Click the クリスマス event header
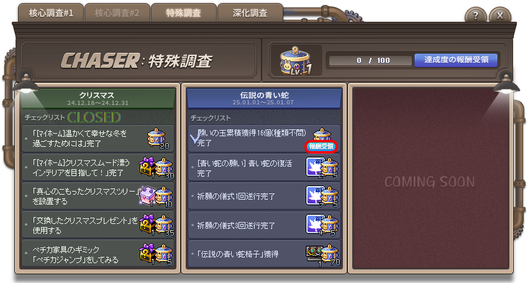The height and width of the screenshot is (283, 528). pyautogui.click(x=98, y=98)
